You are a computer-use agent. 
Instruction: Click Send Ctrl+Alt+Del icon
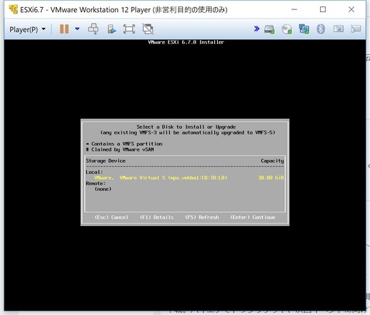click(x=93, y=29)
